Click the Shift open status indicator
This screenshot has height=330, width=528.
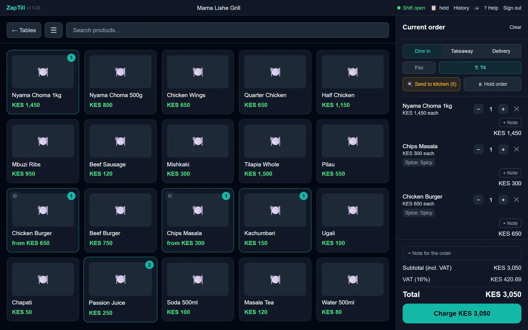[411, 8]
